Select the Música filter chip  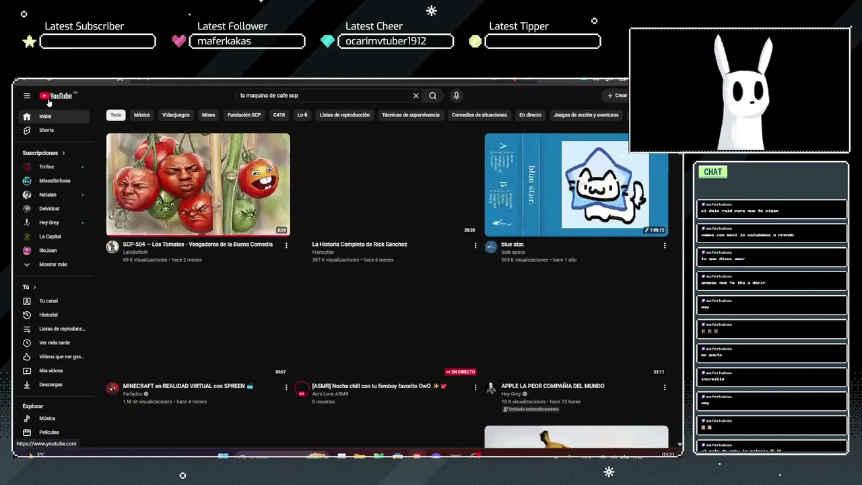[142, 115]
